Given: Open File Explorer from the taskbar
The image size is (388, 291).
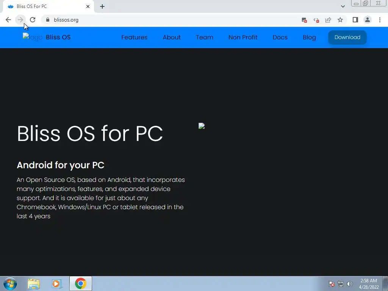Looking at the screenshot, I should (34, 283).
